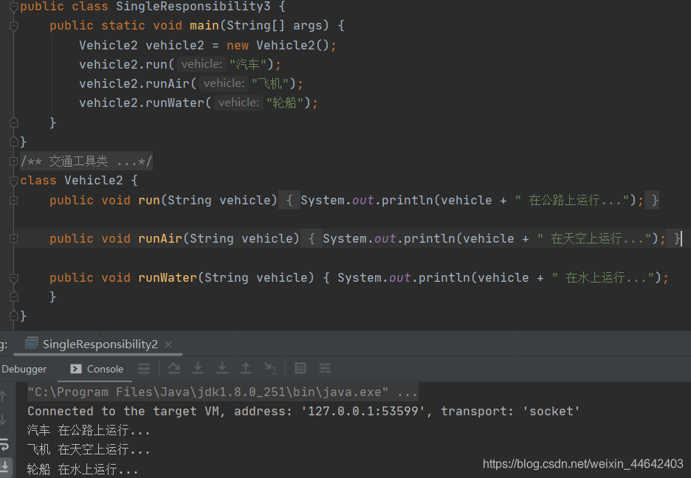Click the "飞机" string literal
The height and width of the screenshot is (478, 691).
point(269,83)
